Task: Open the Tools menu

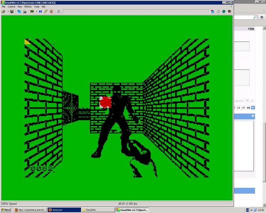Action: coord(37,7)
